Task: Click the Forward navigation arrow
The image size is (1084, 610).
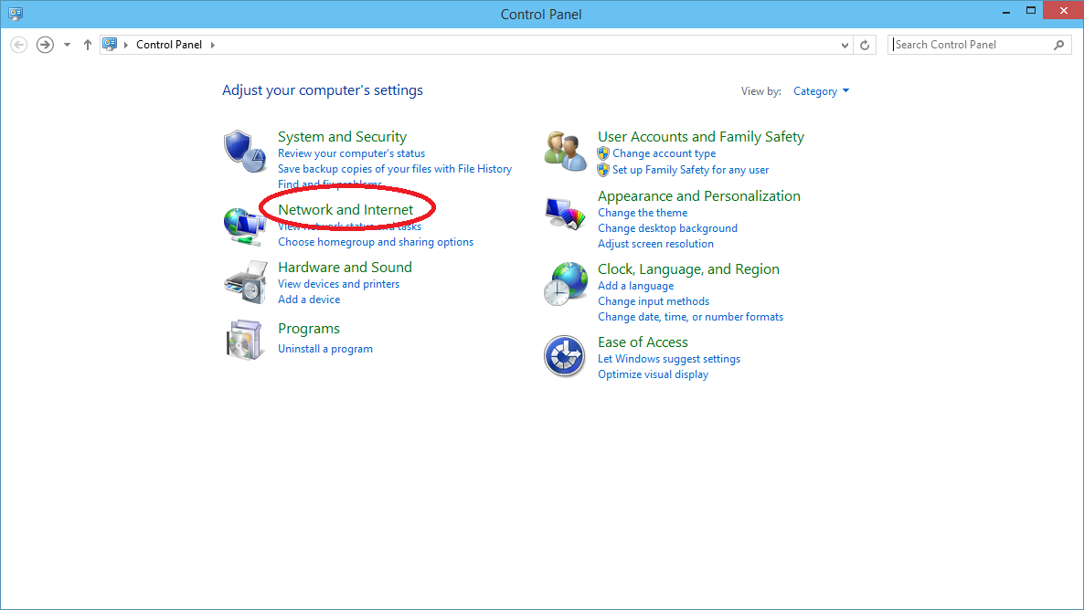Action: click(45, 45)
